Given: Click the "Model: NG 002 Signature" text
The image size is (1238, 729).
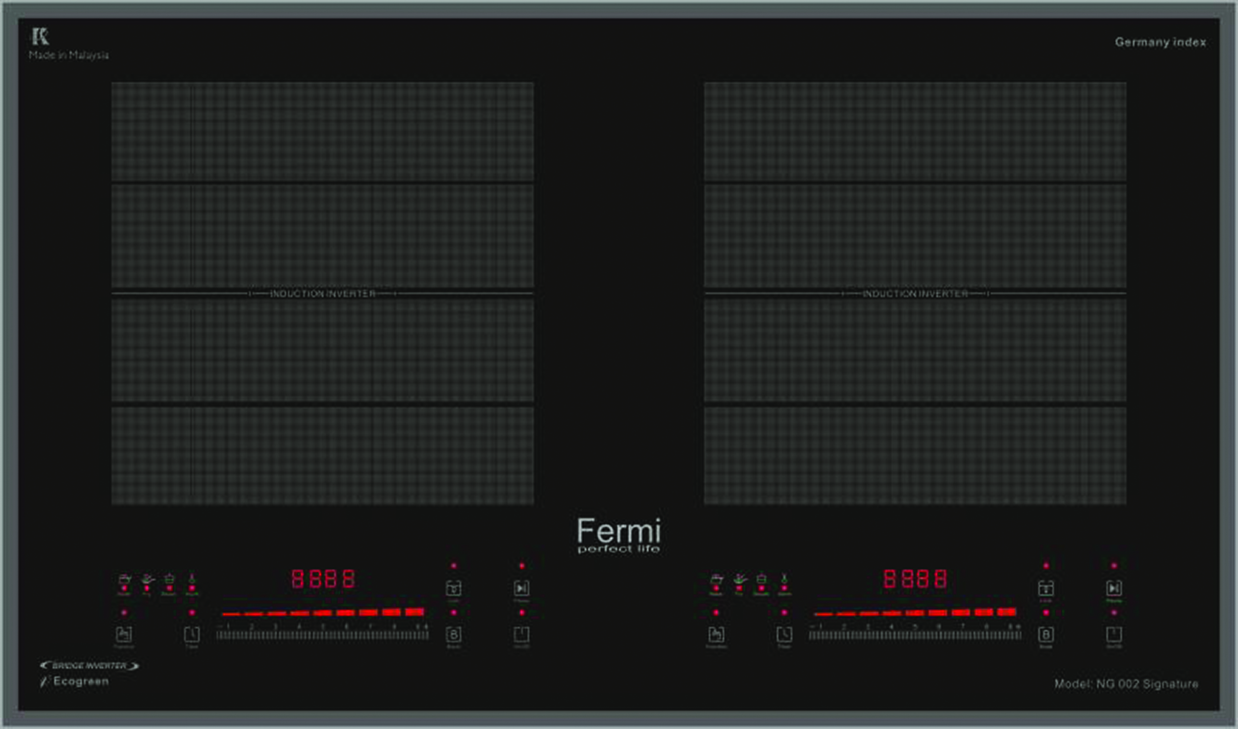Looking at the screenshot, I should 1126,684.
